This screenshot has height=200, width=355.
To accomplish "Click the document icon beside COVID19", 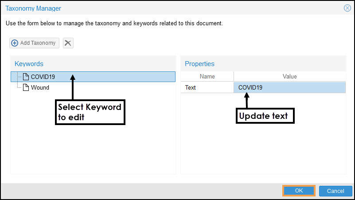I will point(26,77).
